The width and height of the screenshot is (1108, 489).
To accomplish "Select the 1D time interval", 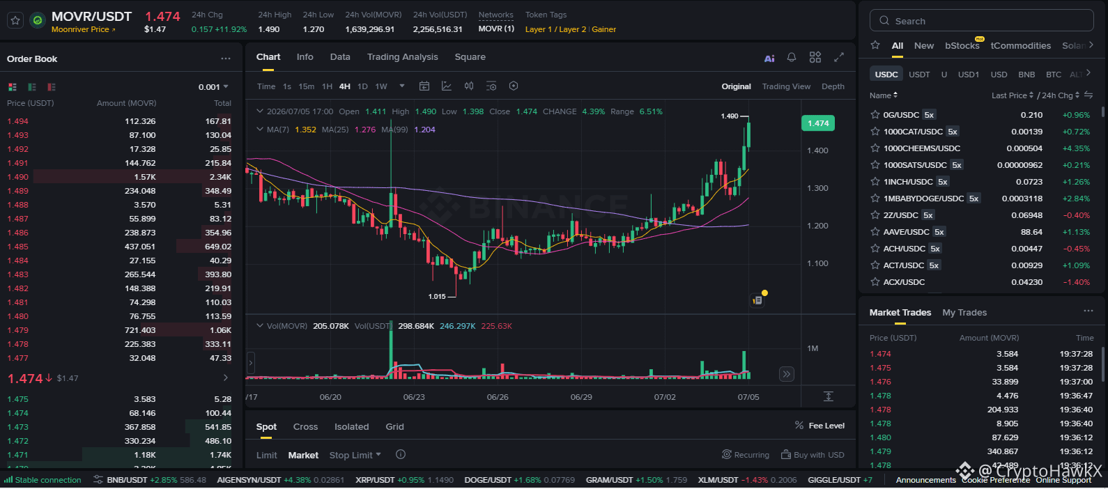I will coord(362,86).
